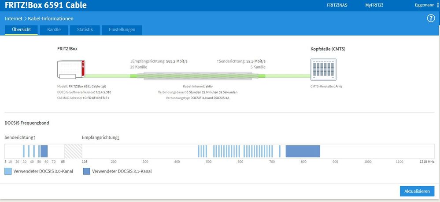Click the Senderichtung 52,5 Mbit/s text

coord(241,61)
